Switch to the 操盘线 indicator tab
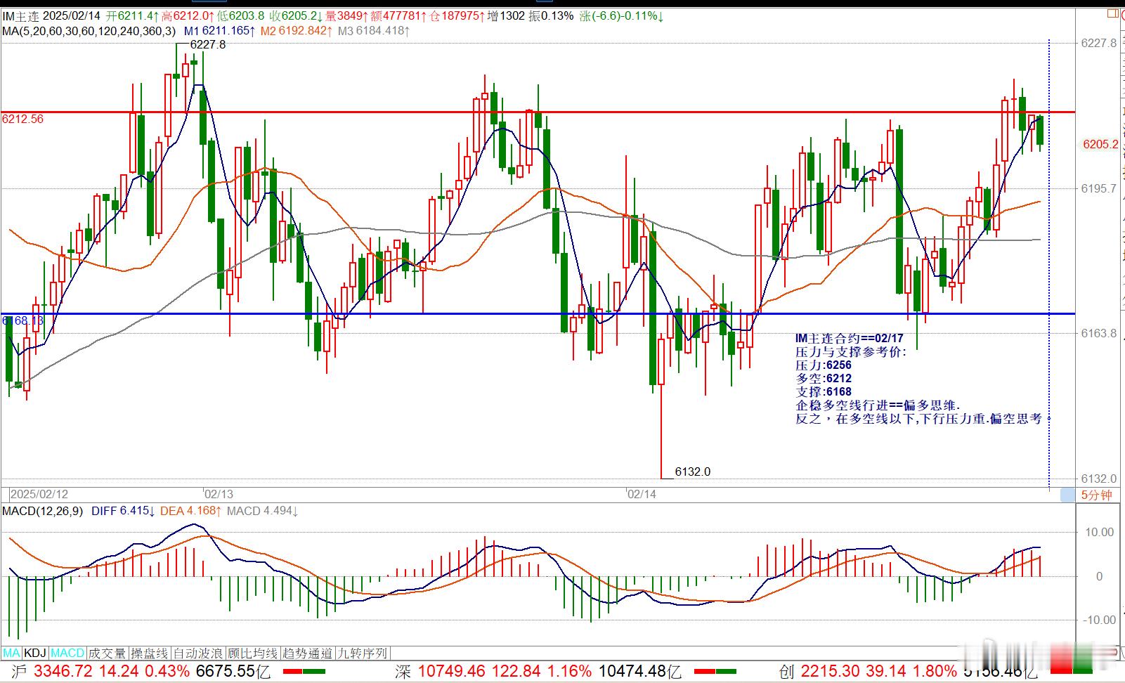This screenshot has width=1125, height=683. 150,653
